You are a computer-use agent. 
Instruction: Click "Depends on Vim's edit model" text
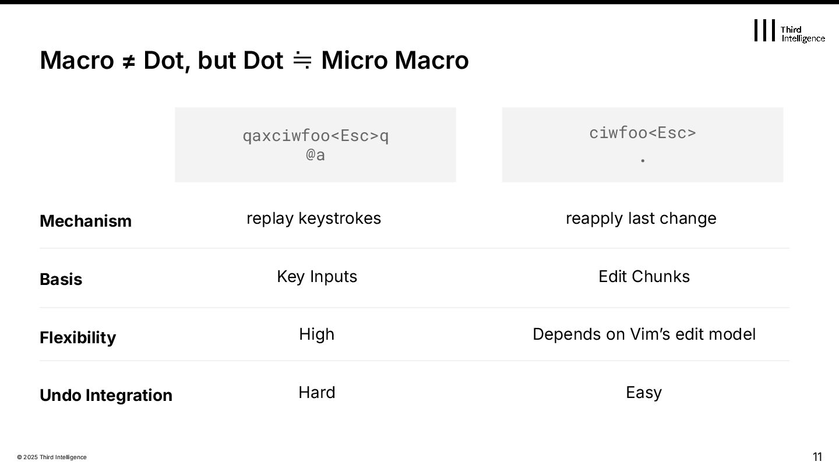644,334
